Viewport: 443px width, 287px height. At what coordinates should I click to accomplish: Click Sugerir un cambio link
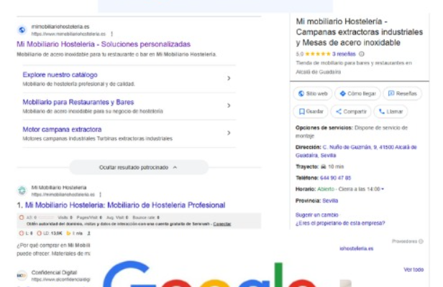(x=316, y=215)
